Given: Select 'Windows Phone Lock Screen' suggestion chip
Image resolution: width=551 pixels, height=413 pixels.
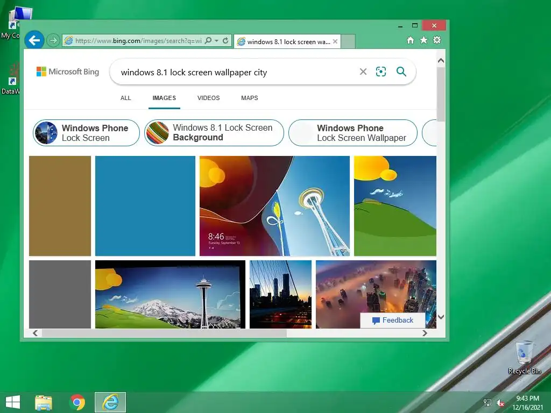Looking at the screenshot, I should coord(87,133).
